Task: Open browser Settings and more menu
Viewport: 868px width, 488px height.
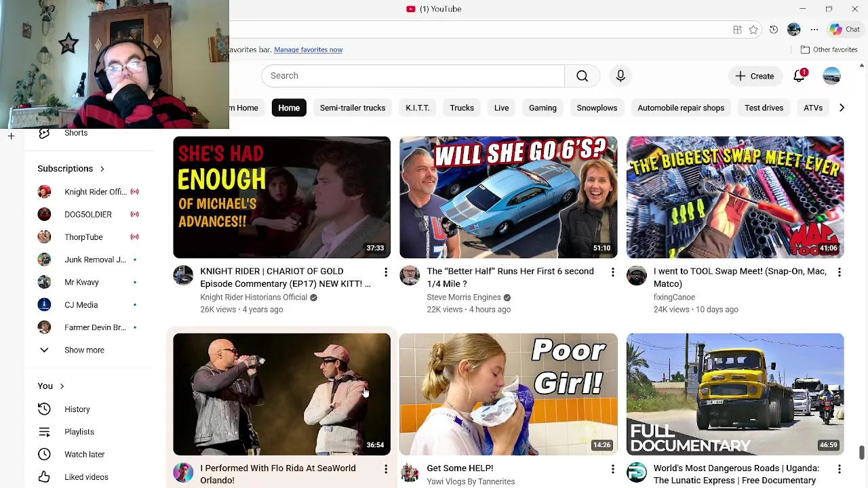Action: pyautogui.click(x=814, y=30)
